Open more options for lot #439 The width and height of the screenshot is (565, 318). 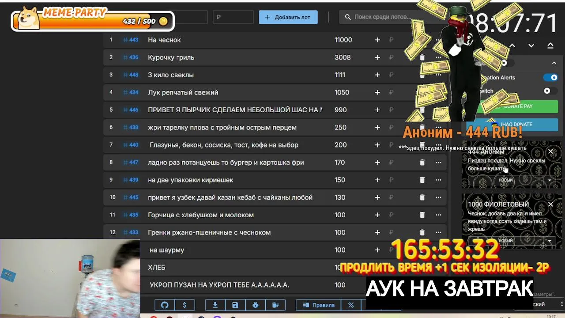438,180
